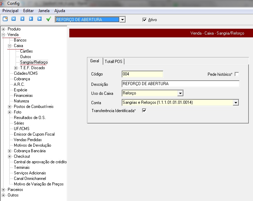Go to previous record arrow icon
Image resolution: width=253 pixels, height=201 pixels.
(22, 19)
